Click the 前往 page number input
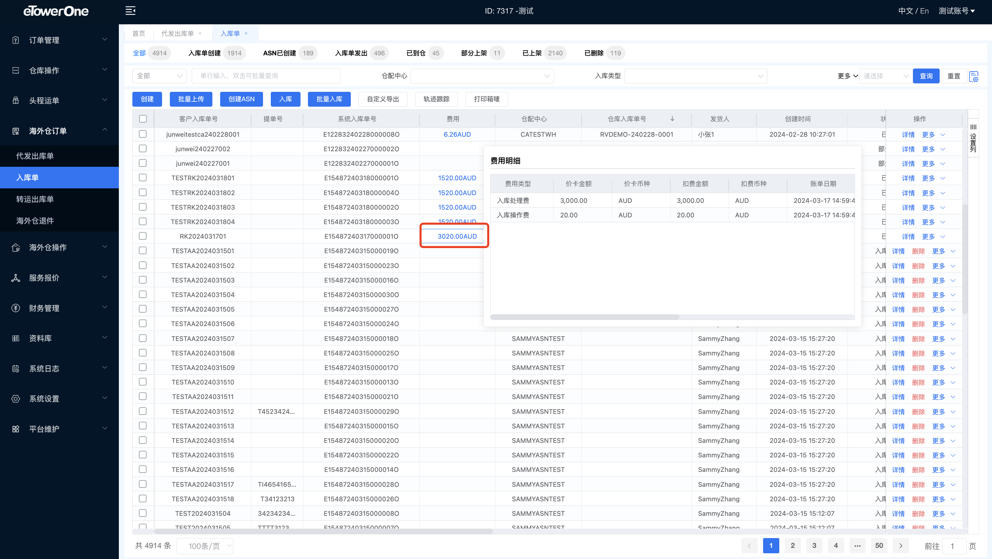This screenshot has height=559, width=992. (954, 546)
